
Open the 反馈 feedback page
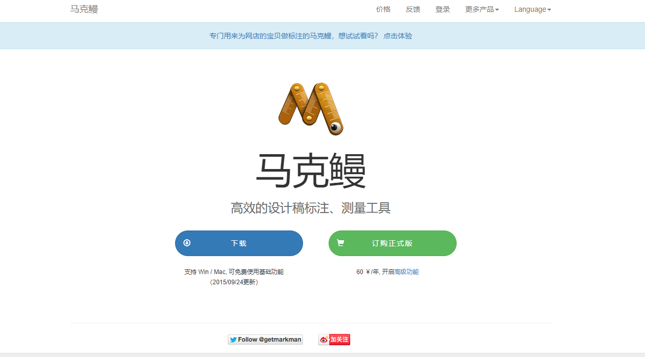[x=413, y=9]
